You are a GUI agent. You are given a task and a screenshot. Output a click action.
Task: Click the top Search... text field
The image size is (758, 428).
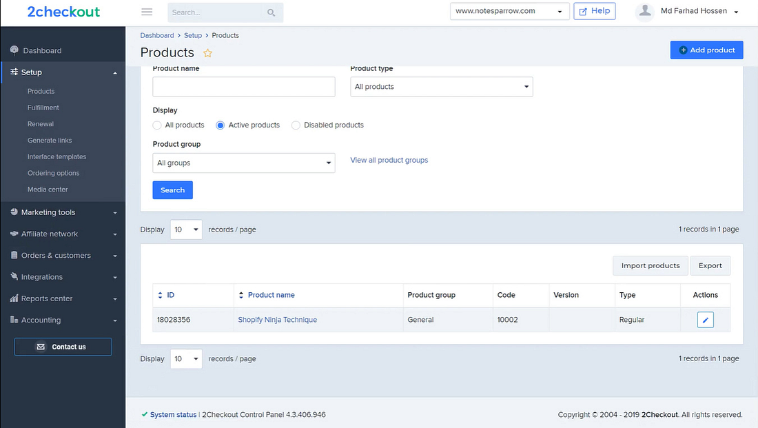click(x=216, y=12)
